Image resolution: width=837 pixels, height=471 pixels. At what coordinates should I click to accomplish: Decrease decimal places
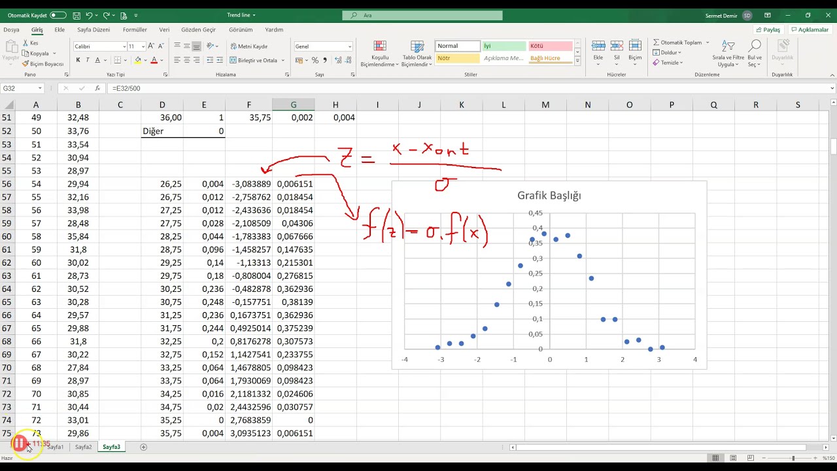click(x=348, y=60)
